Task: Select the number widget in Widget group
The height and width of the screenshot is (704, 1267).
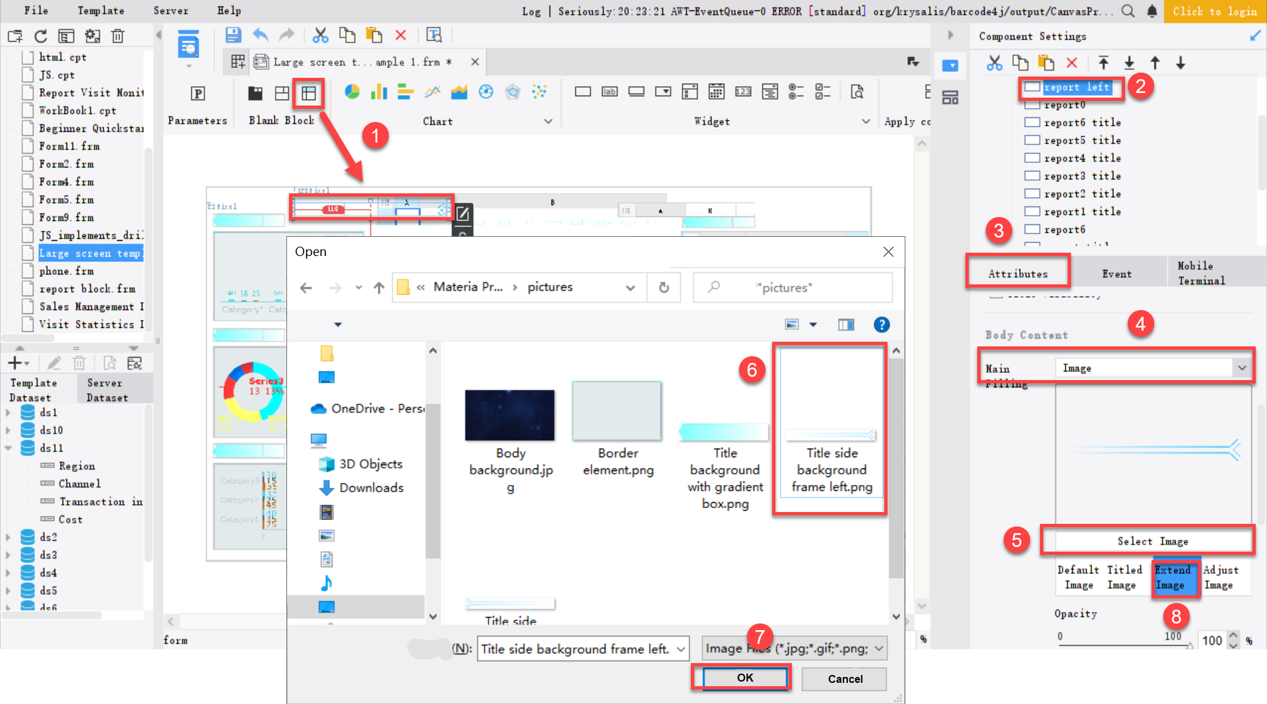Action: tap(743, 92)
